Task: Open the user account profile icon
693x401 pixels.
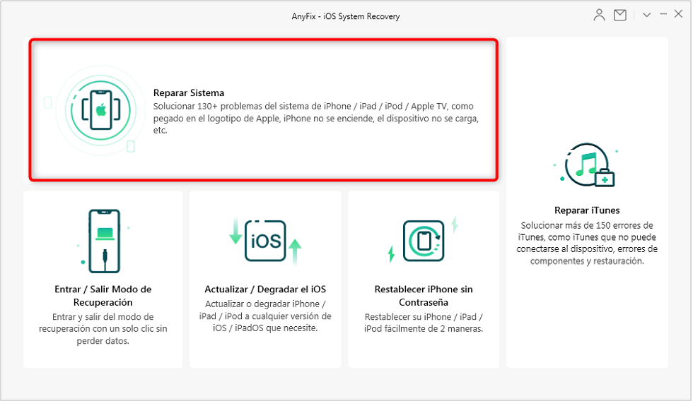Action: 599,15
